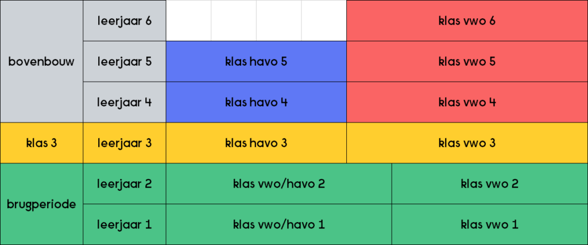Choose the leerjaar 4 cell
The height and width of the screenshot is (245, 588).
125,102
